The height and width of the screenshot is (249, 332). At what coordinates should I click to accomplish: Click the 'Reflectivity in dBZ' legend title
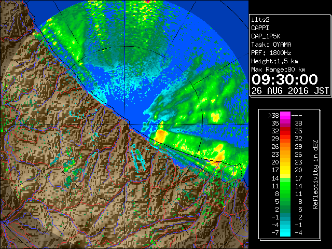coord(315,174)
